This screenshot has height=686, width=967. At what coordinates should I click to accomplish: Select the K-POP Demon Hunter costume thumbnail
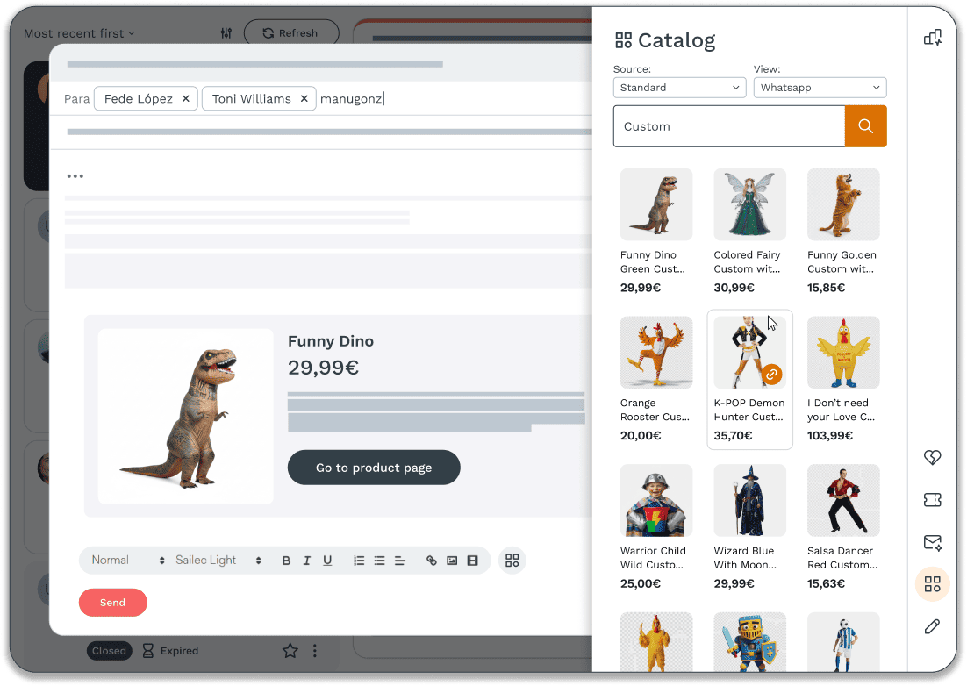click(x=749, y=352)
